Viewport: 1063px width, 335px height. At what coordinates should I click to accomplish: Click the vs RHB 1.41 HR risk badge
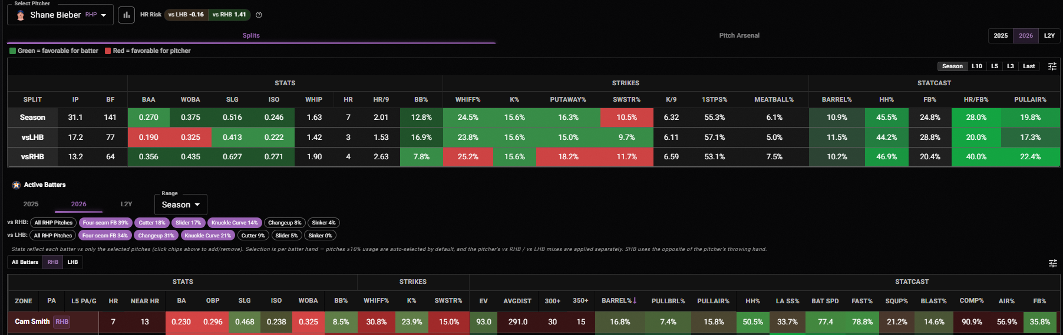pyautogui.click(x=229, y=15)
